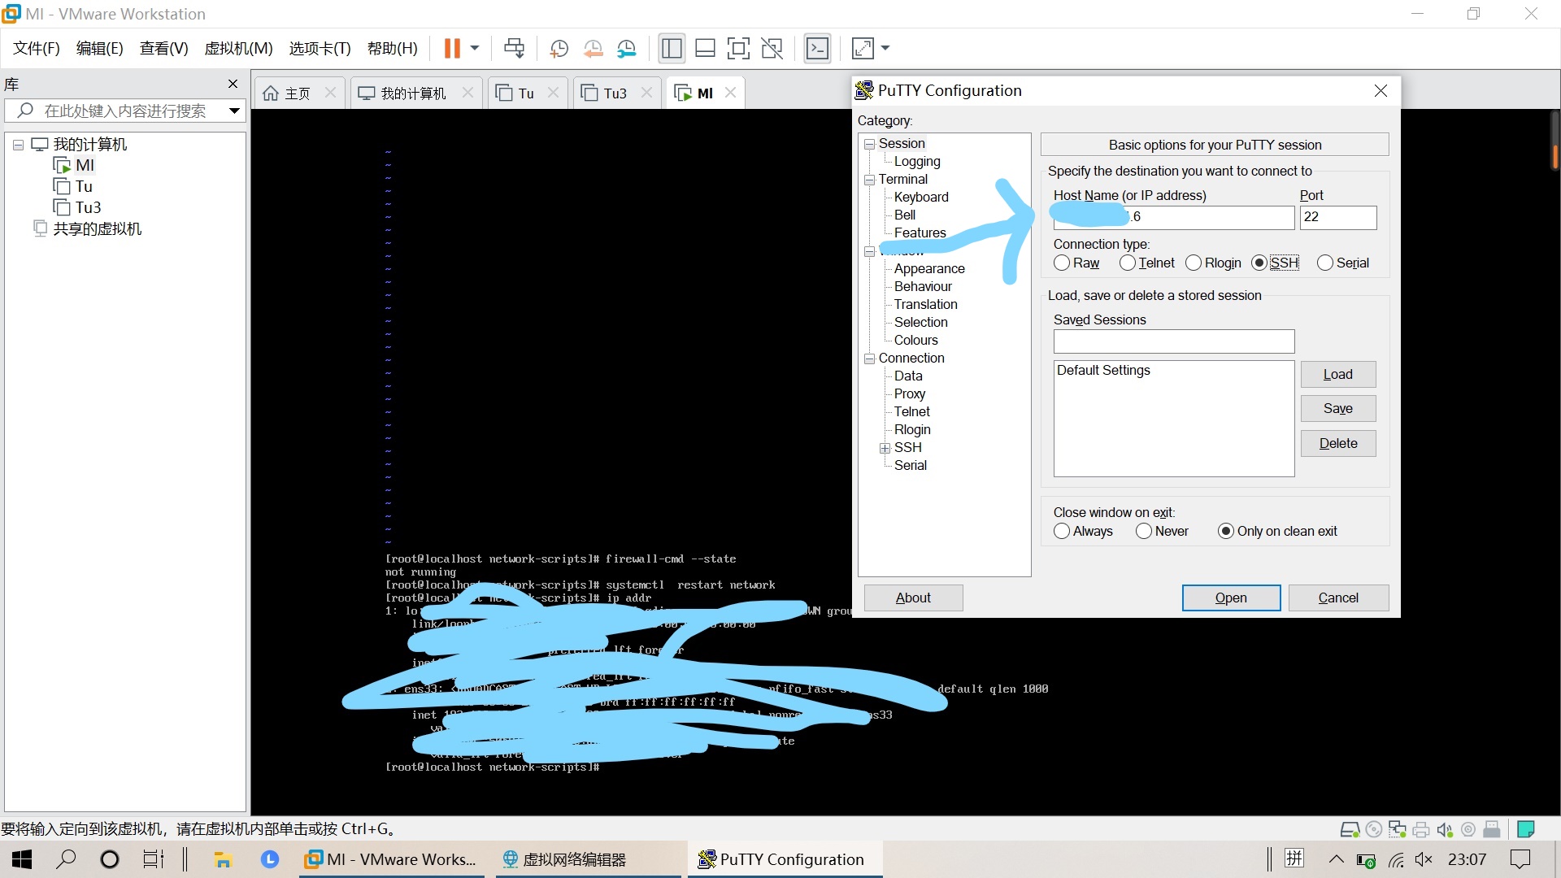The height and width of the screenshot is (878, 1561).
Task: Open the 查看(V) menu
Action: click(163, 49)
